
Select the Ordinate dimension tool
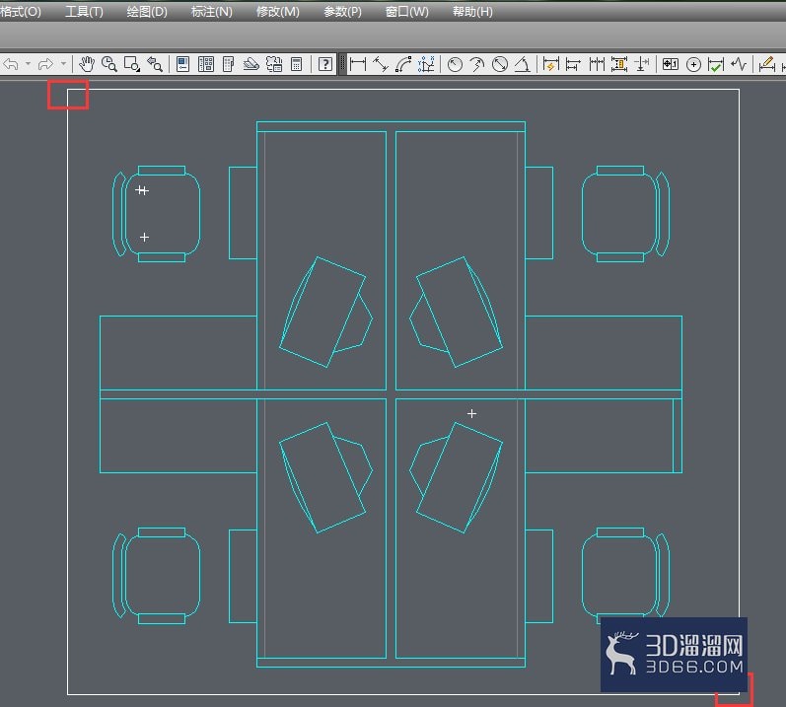point(426,64)
